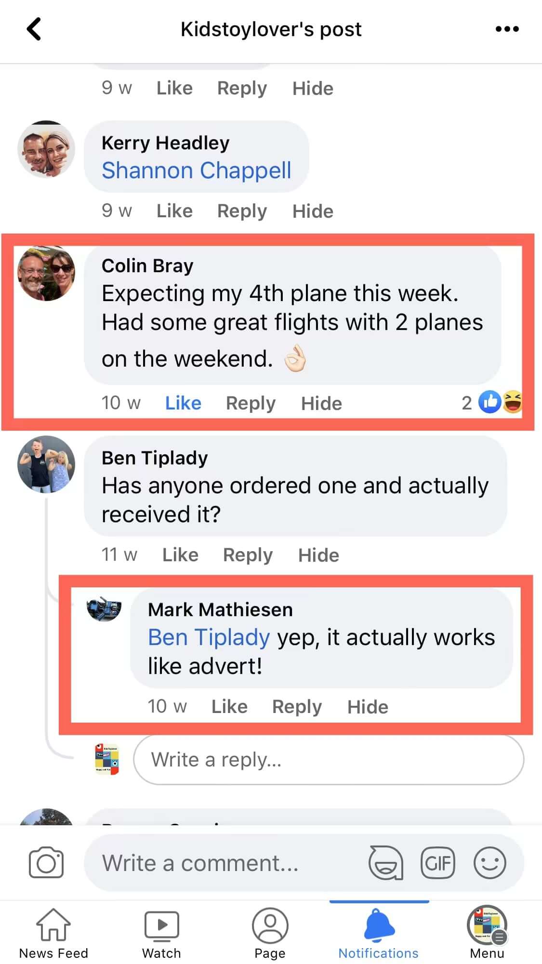Toggle Like on Colin Bray's comment
Image resolution: width=542 pixels, height=964 pixels.
coord(183,403)
